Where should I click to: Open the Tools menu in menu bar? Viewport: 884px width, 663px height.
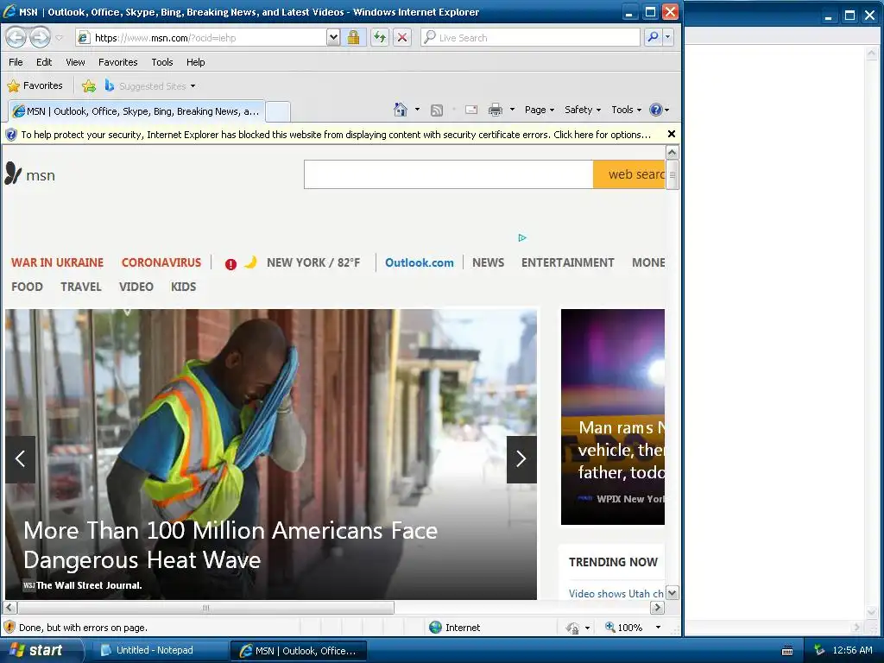161,62
